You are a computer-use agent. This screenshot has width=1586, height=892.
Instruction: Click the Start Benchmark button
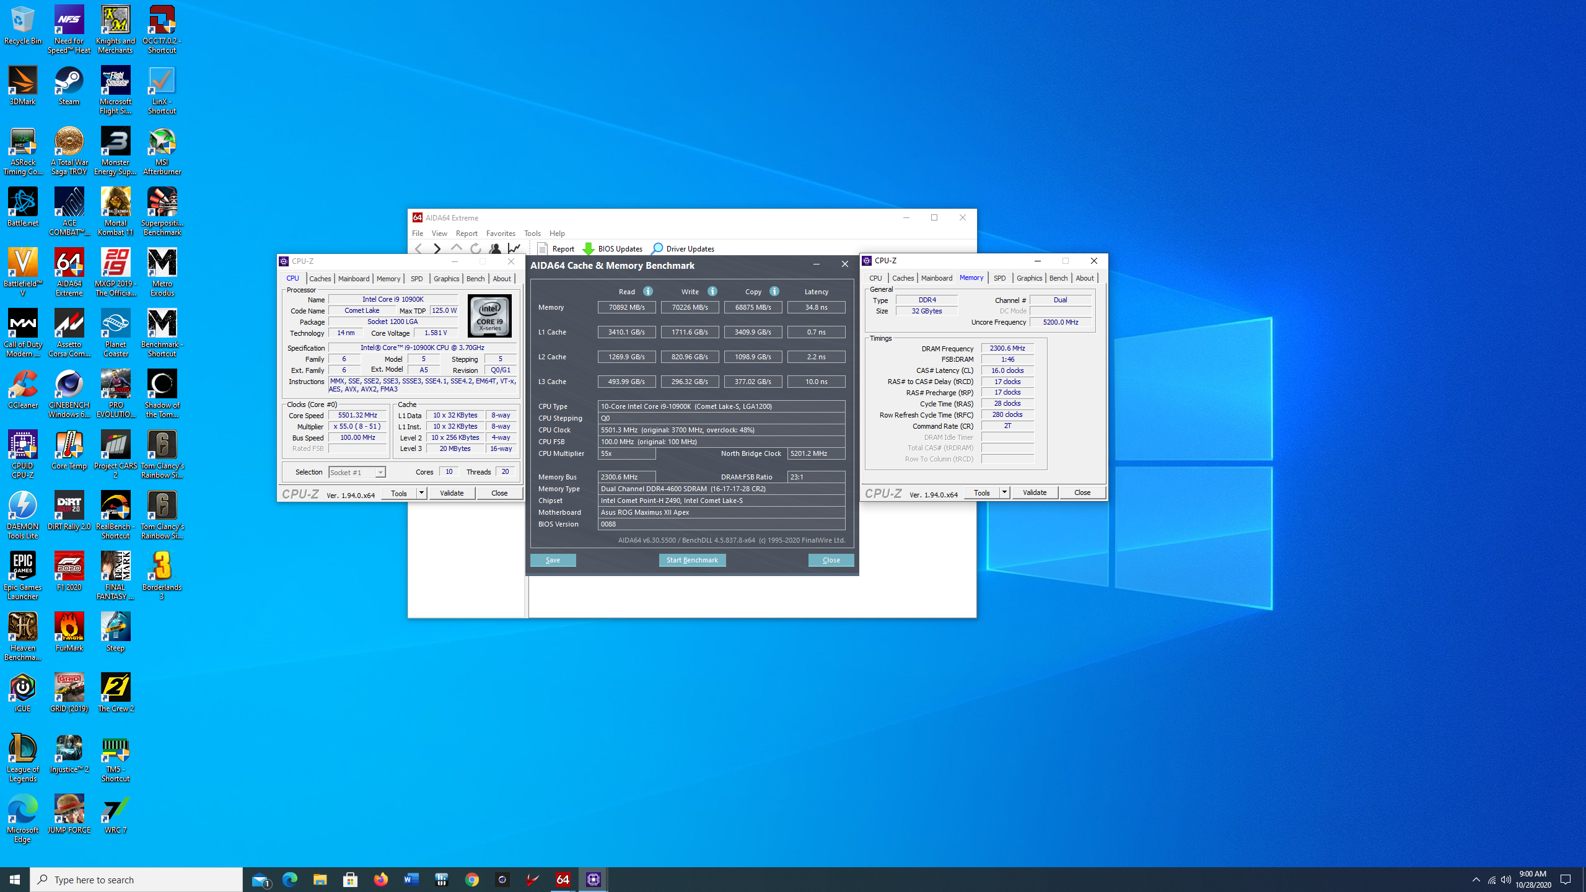[x=692, y=560]
